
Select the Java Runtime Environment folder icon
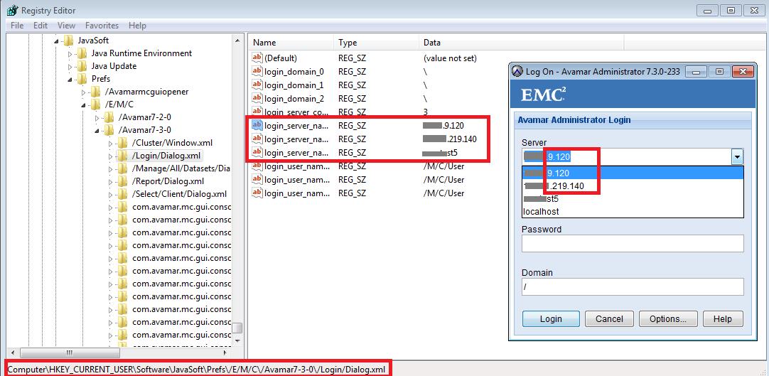(x=82, y=53)
